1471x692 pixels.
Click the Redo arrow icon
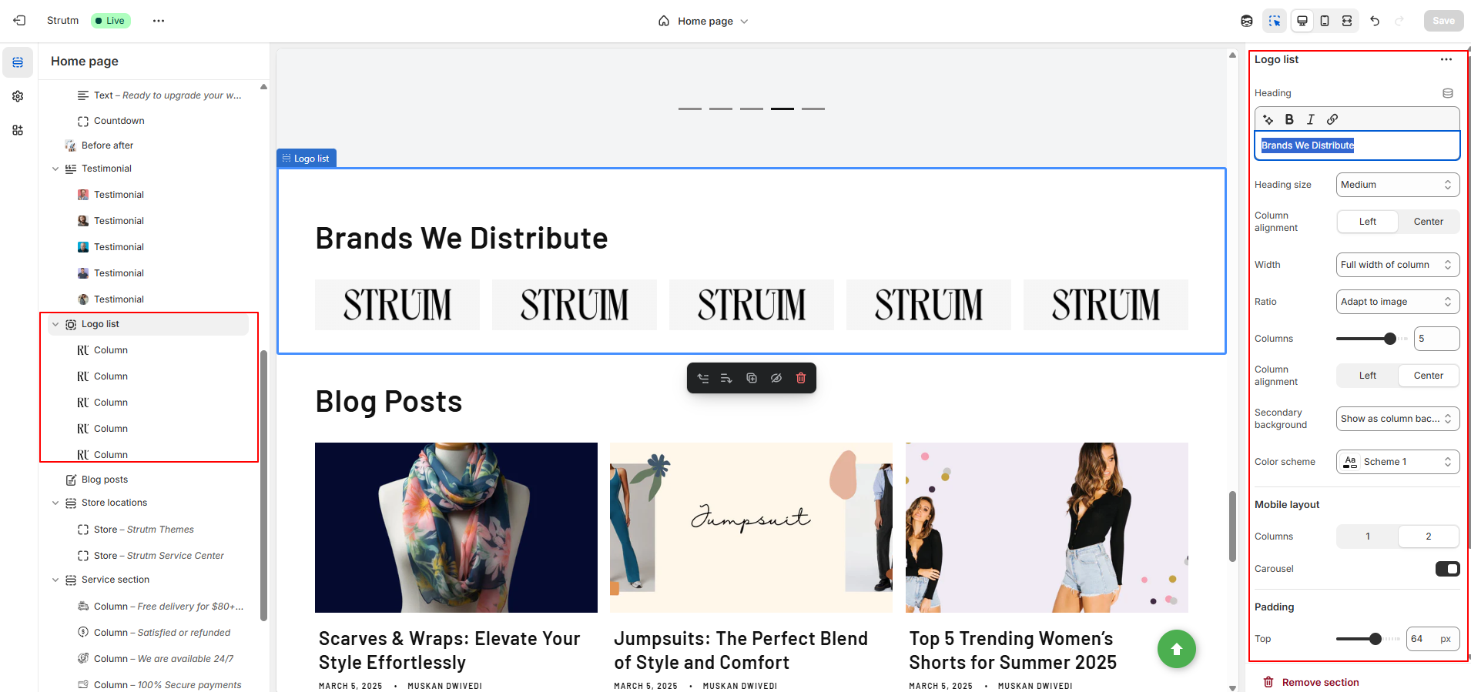[x=1399, y=21]
